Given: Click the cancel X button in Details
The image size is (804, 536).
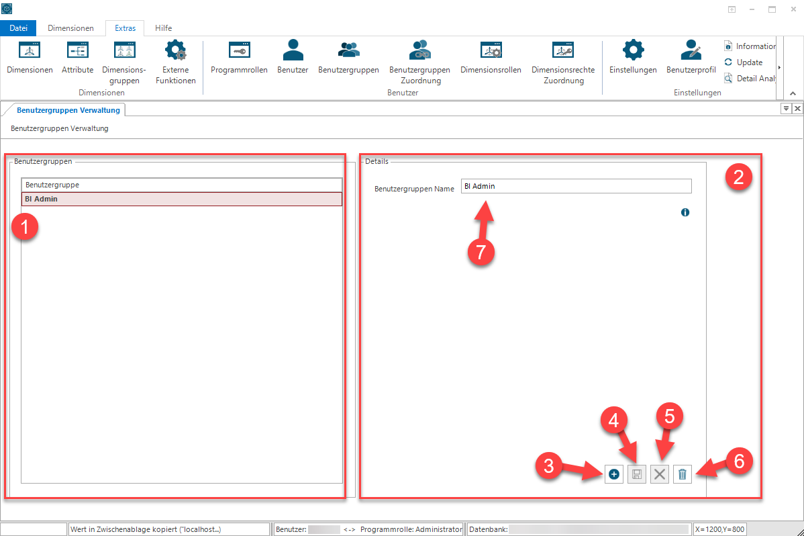Looking at the screenshot, I should click(660, 474).
